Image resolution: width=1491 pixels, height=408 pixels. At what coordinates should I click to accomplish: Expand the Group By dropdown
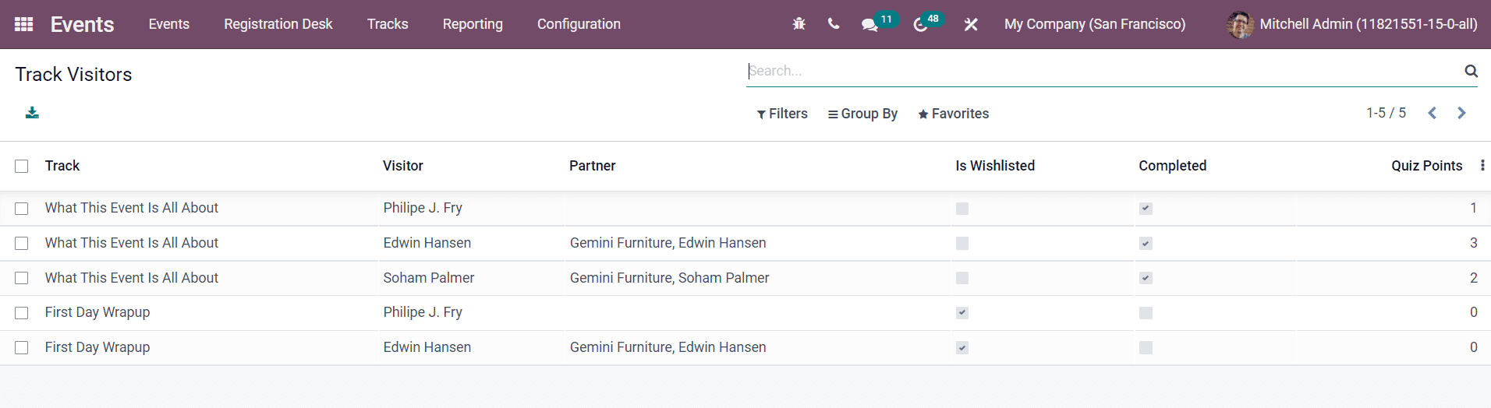tap(862, 114)
